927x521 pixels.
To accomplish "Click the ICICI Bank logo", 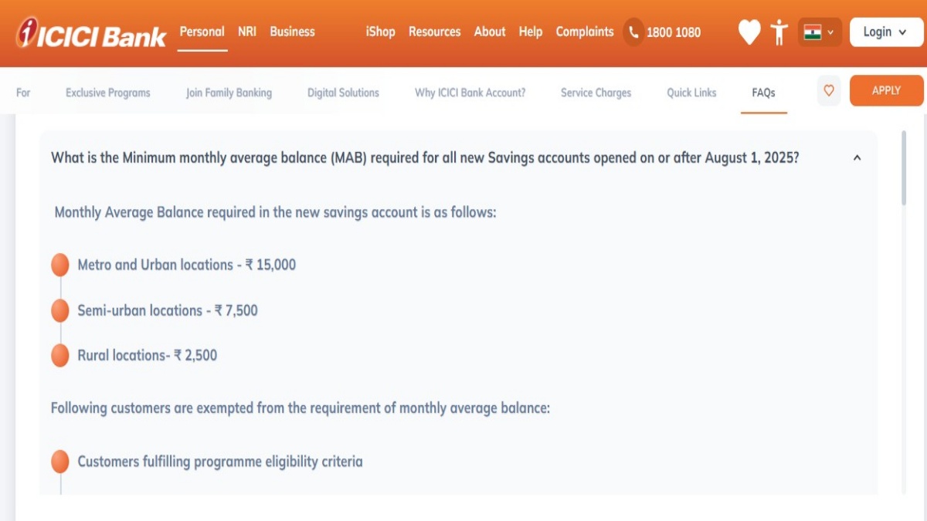I will (x=89, y=32).
